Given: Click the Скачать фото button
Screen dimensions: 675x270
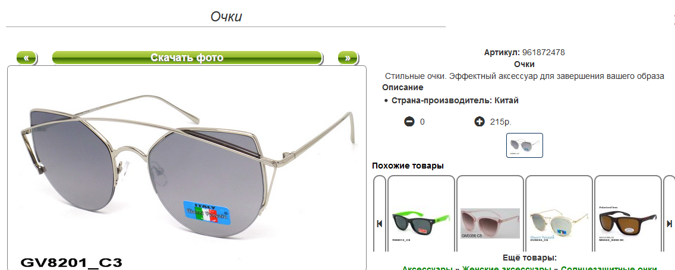Looking at the screenshot, I should pyautogui.click(x=187, y=58).
